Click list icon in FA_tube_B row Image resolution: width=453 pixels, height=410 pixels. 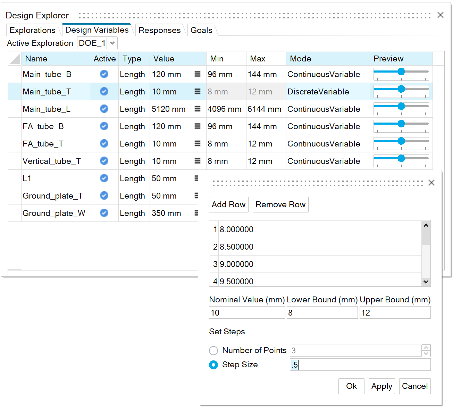197,126
